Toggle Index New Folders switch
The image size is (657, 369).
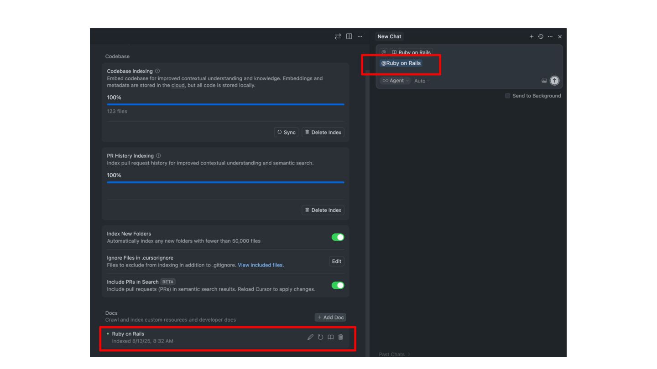pyautogui.click(x=338, y=237)
